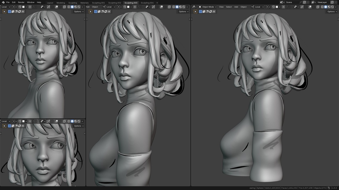Choose Set selection mode in right viewport
339x190 pixels.
coord(201,12)
